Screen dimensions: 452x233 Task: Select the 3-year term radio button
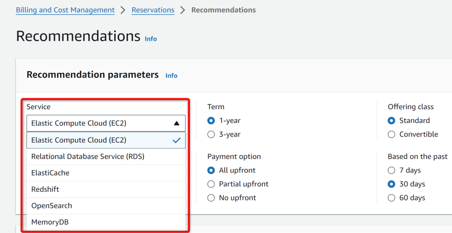pos(211,134)
